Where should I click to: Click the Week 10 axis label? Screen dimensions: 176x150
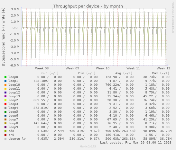[103, 68]
